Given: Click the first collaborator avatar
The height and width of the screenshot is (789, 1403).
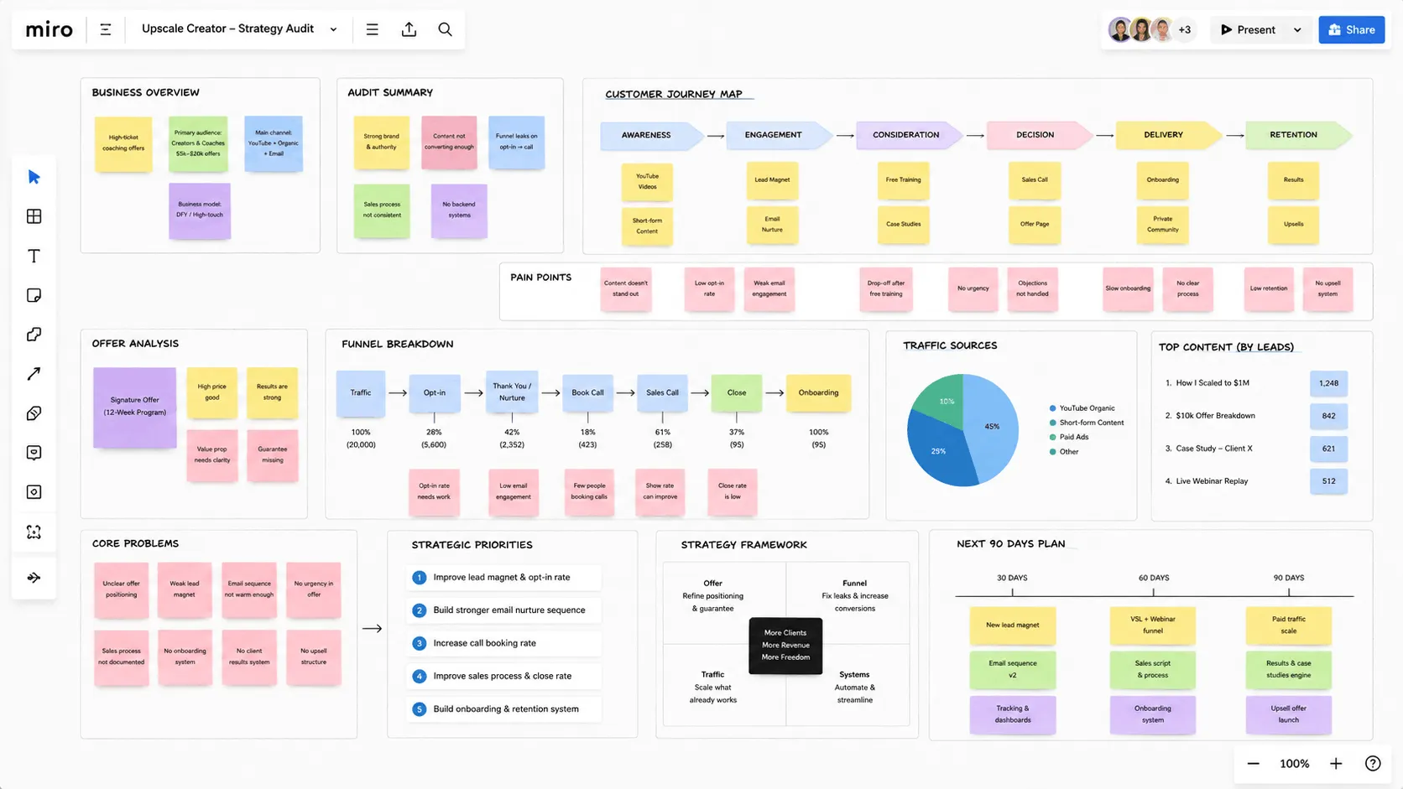Looking at the screenshot, I should (1120, 30).
